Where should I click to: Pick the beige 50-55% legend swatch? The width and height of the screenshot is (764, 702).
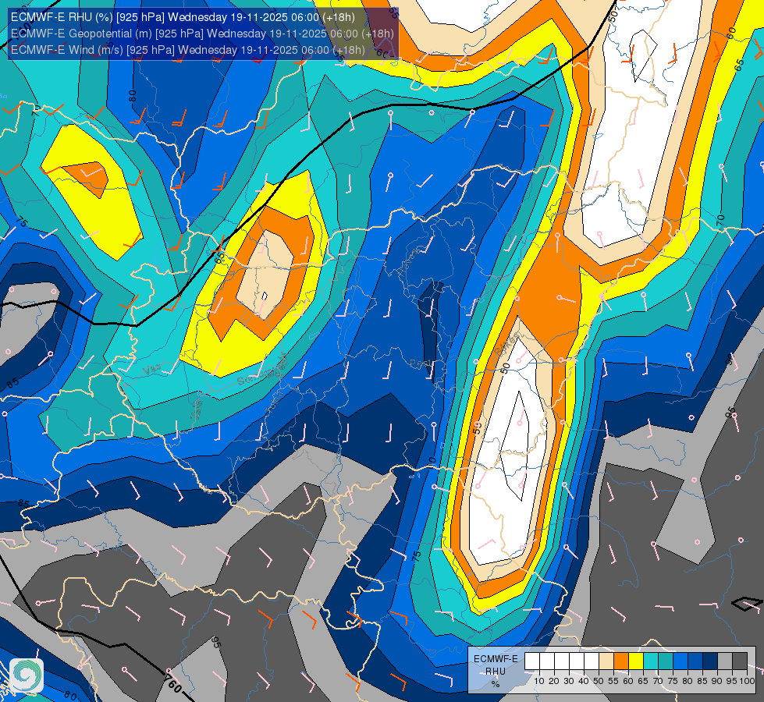tap(606, 661)
